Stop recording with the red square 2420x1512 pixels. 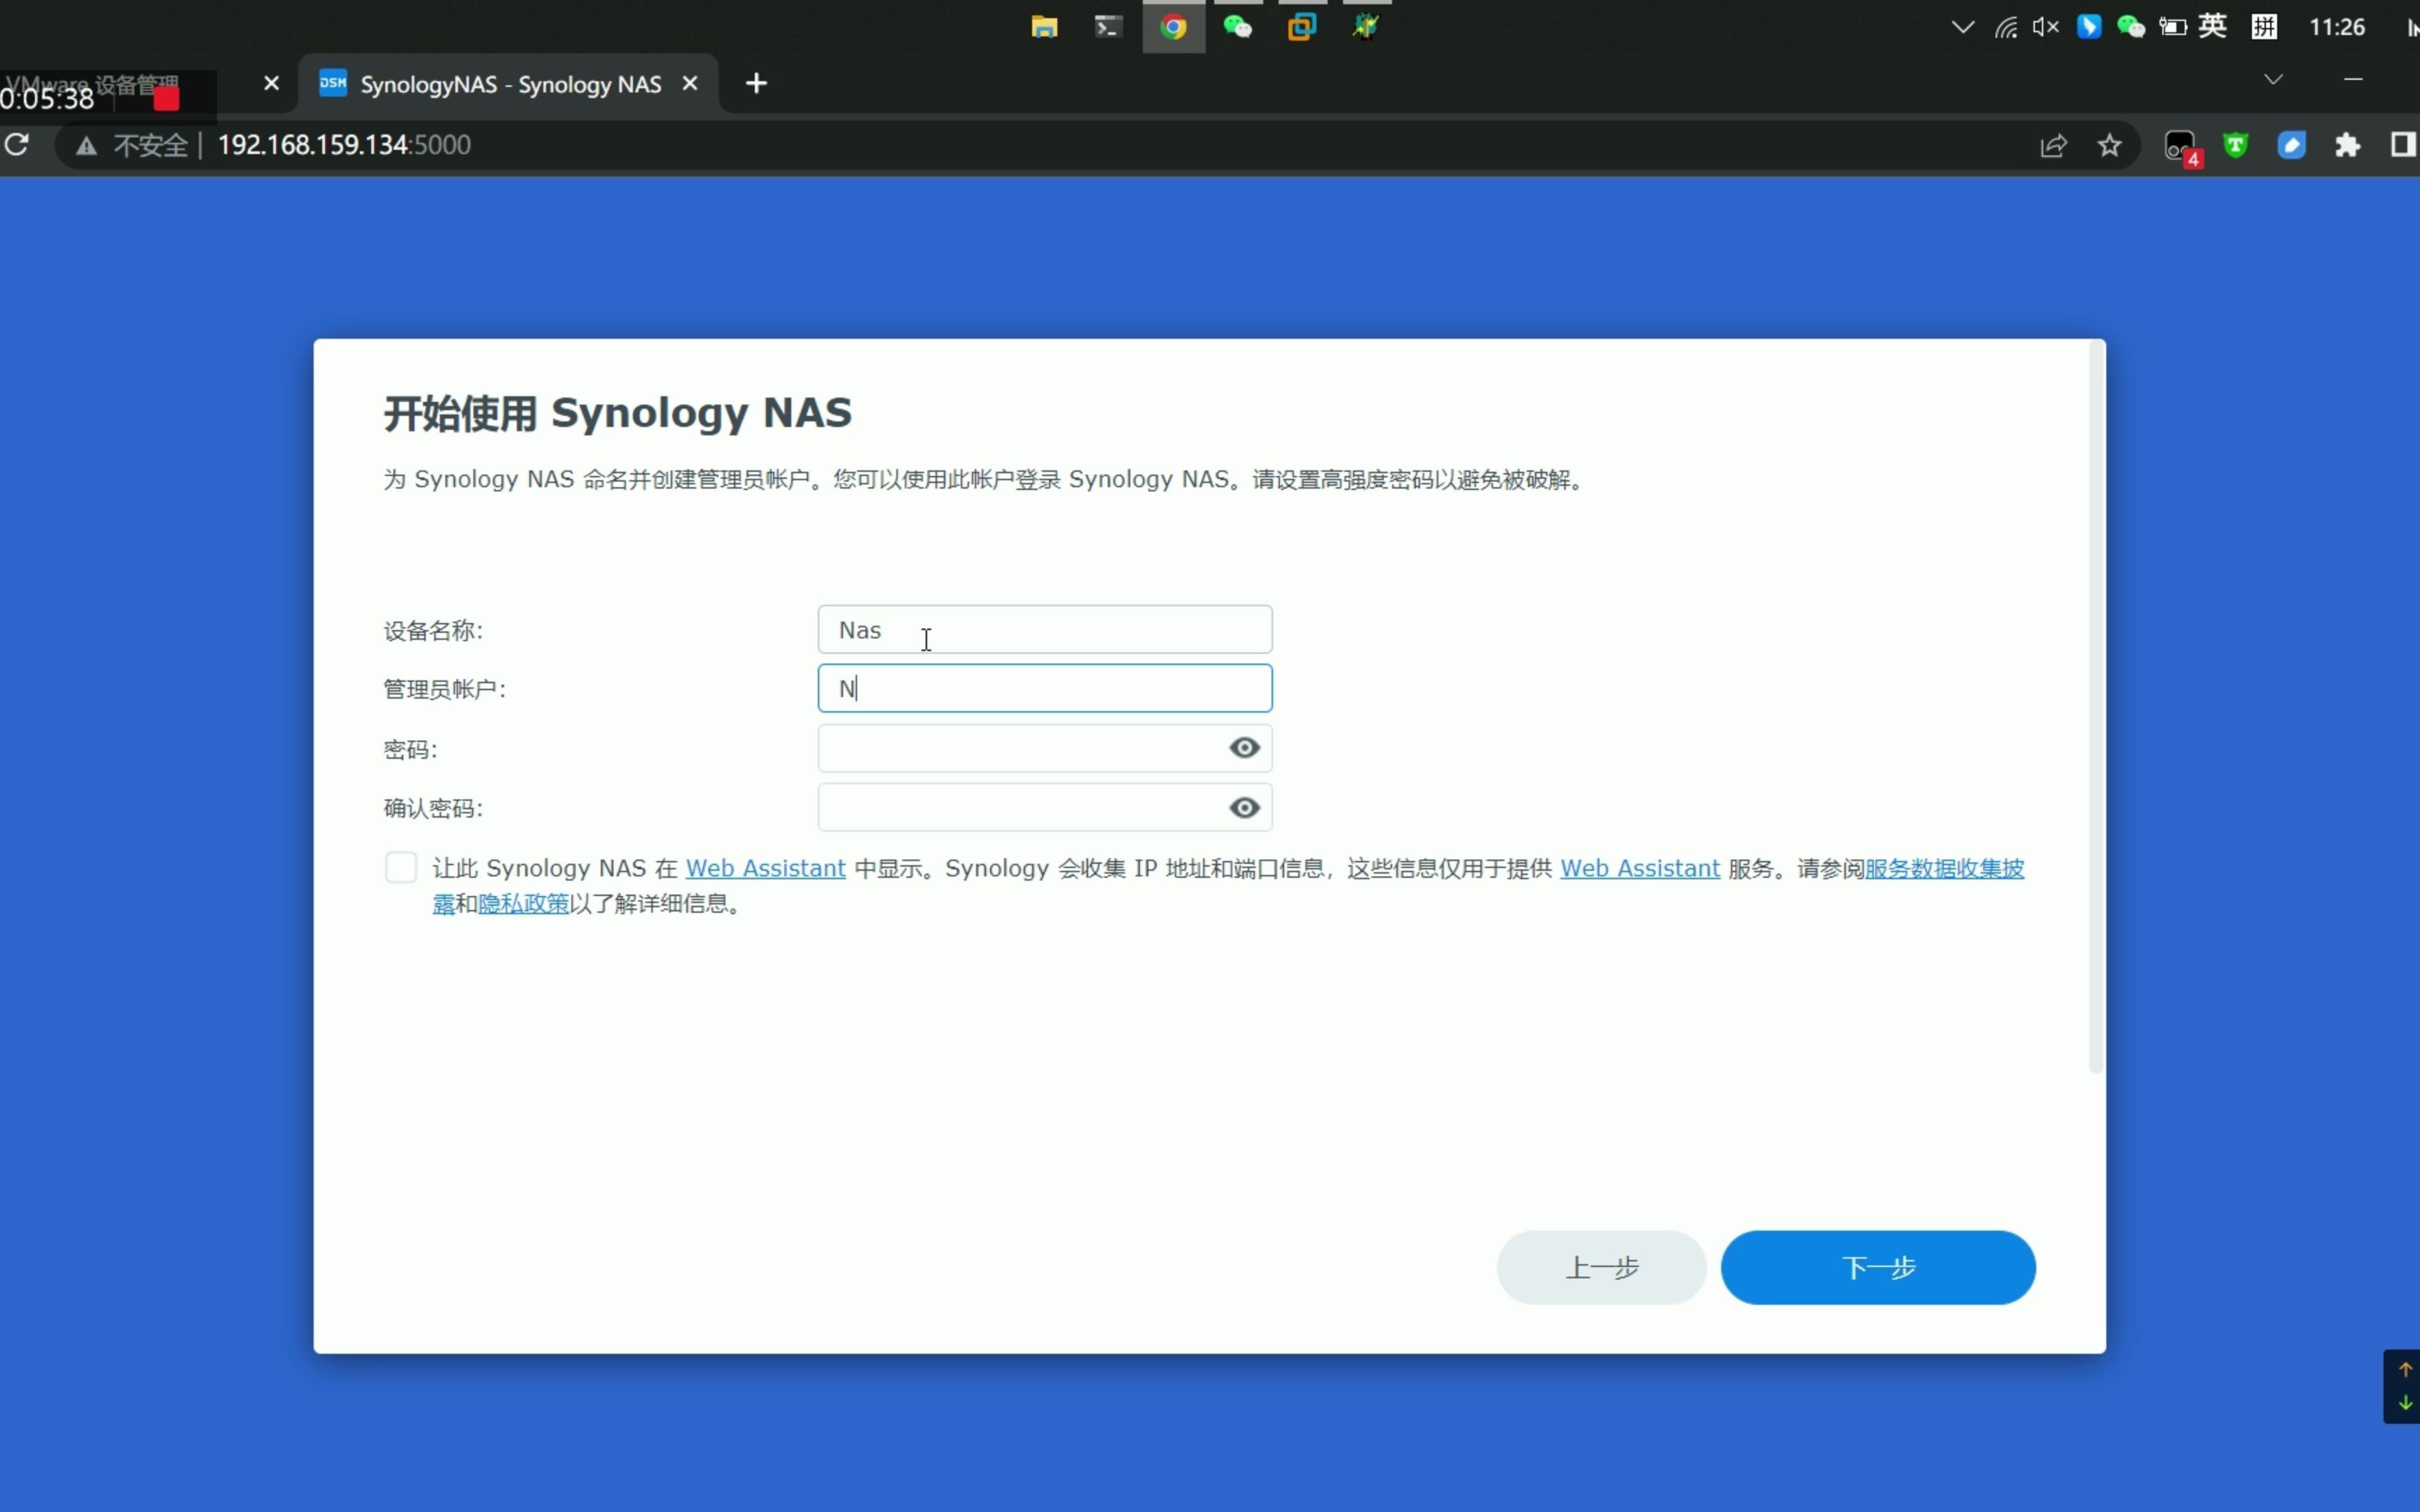pyautogui.click(x=167, y=98)
